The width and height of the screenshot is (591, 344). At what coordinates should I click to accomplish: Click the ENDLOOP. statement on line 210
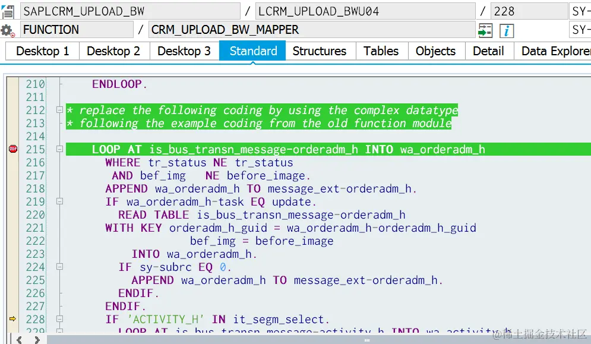click(x=119, y=84)
